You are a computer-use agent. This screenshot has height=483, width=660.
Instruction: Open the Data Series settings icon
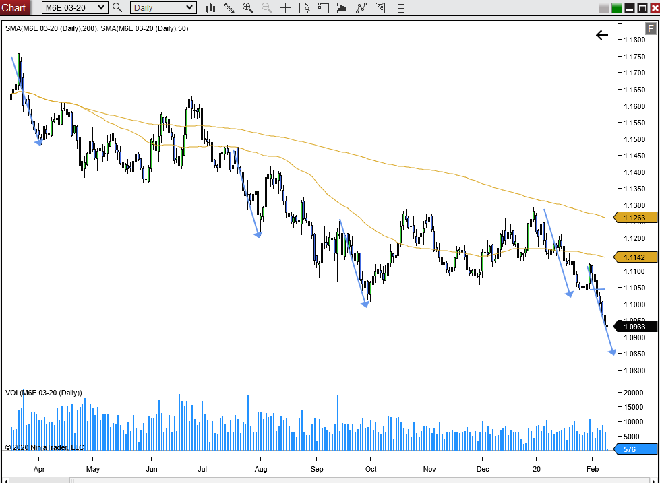tap(342, 7)
